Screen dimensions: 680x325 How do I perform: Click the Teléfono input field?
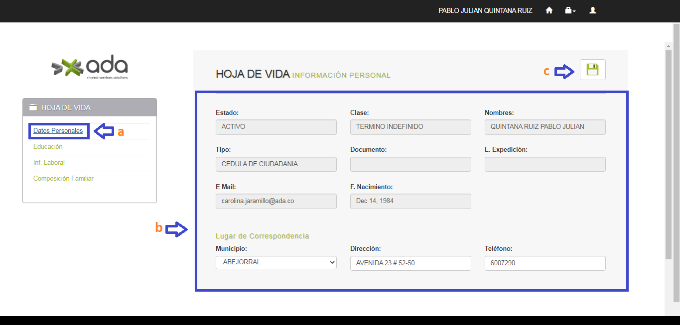coord(545,263)
